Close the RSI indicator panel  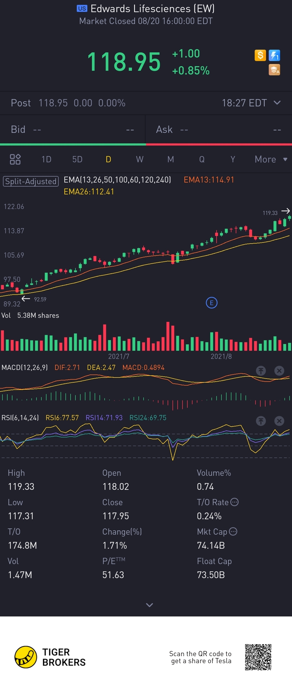279,421
